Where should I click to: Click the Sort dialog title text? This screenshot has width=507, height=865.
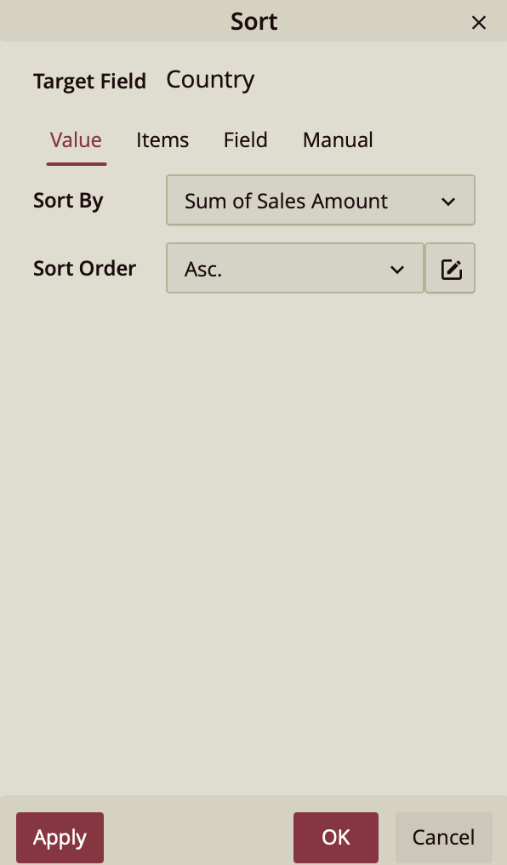[253, 21]
